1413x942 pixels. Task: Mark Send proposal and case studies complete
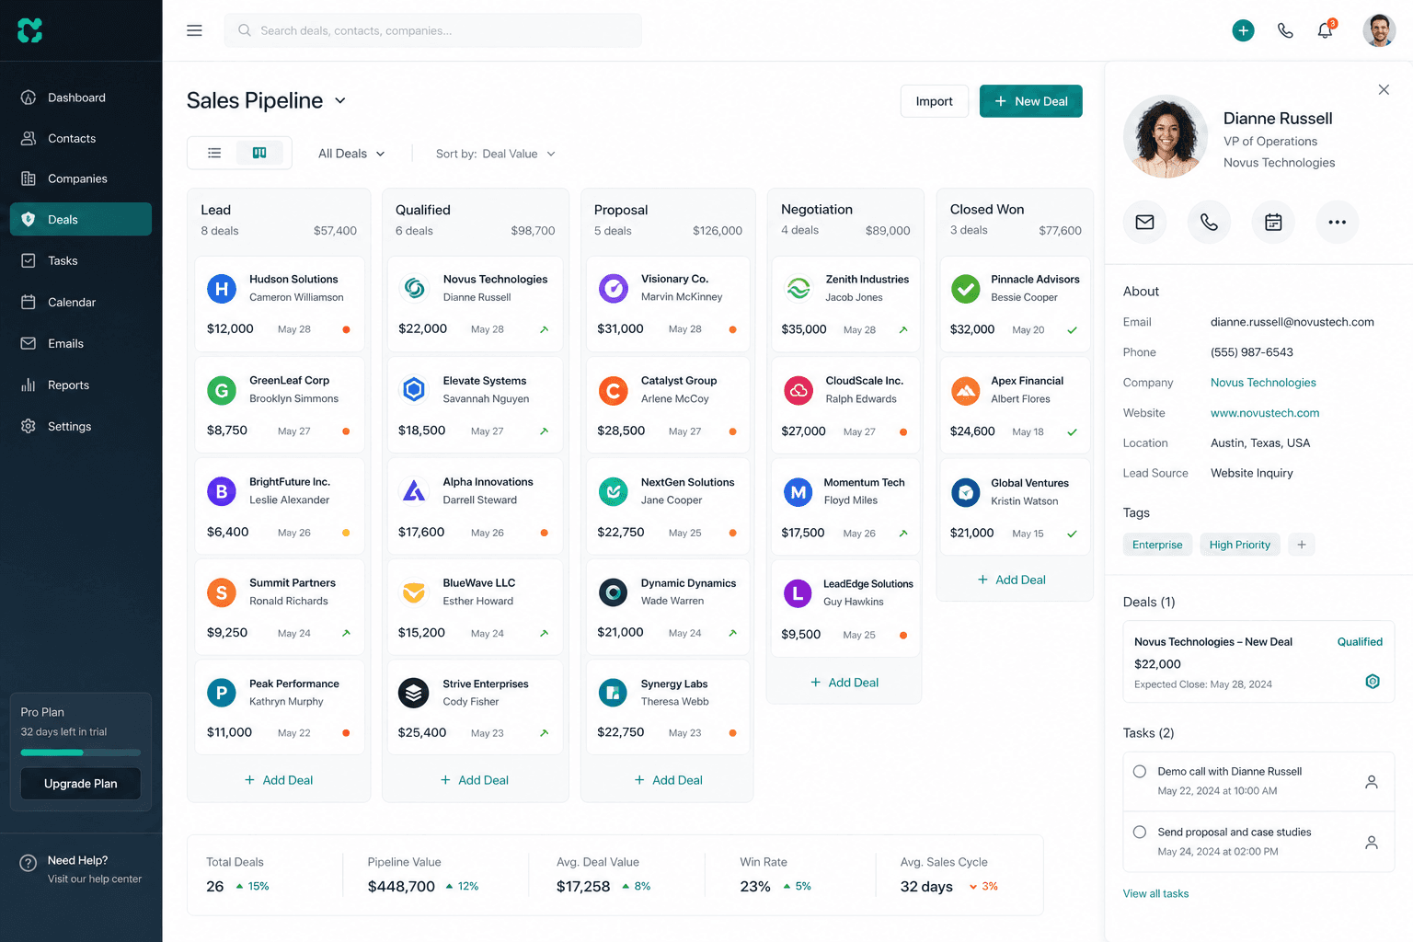pyautogui.click(x=1139, y=832)
